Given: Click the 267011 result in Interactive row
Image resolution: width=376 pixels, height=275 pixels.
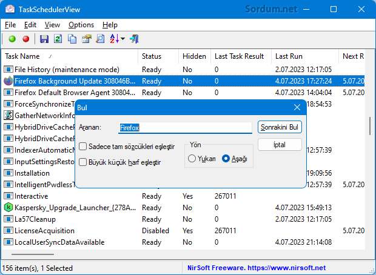Looking at the screenshot, I should [x=225, y=196].
